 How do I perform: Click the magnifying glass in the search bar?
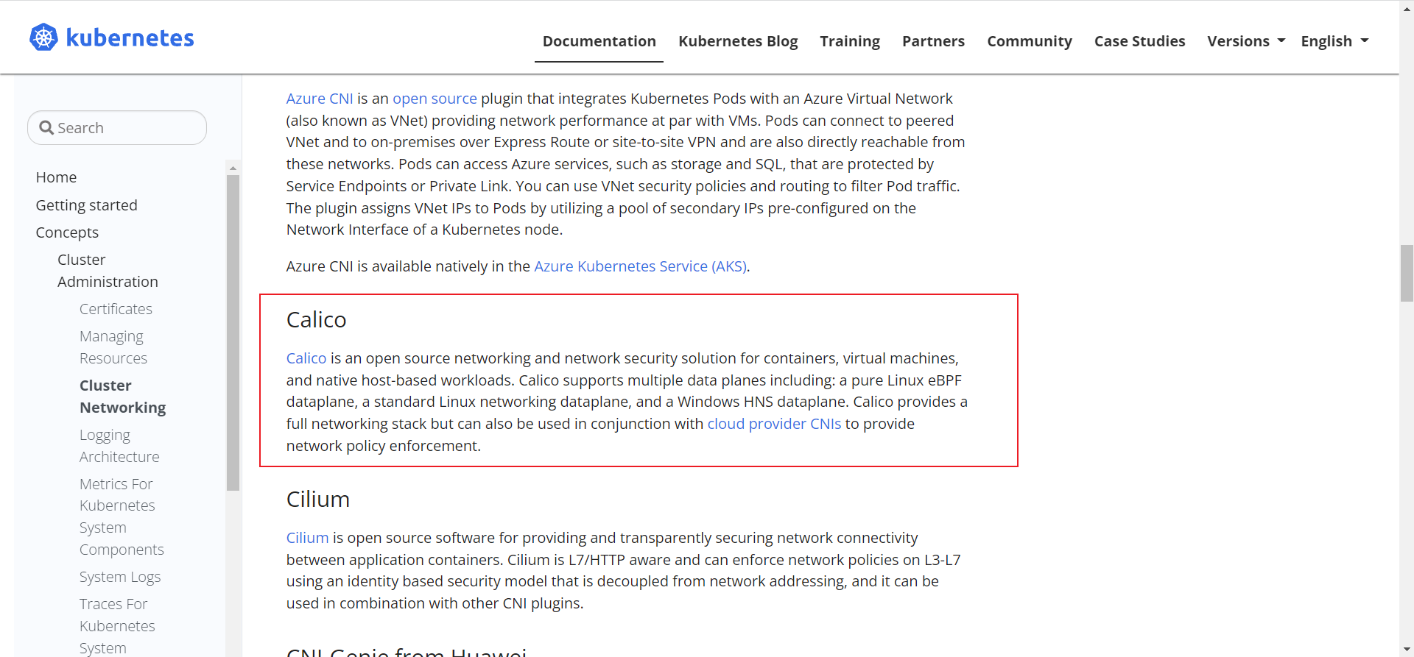pyautogui.click(x=46, y=127)
